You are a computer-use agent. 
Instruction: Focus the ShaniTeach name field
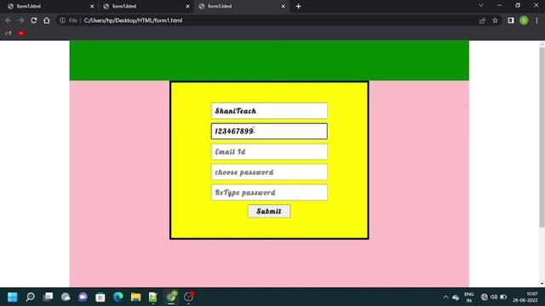point(269,110)
